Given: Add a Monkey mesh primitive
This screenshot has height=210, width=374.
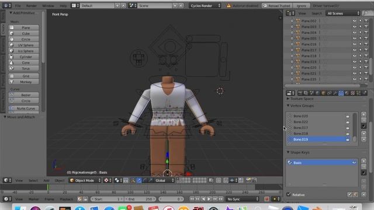Looking at the screenshot, I should 24,82.
